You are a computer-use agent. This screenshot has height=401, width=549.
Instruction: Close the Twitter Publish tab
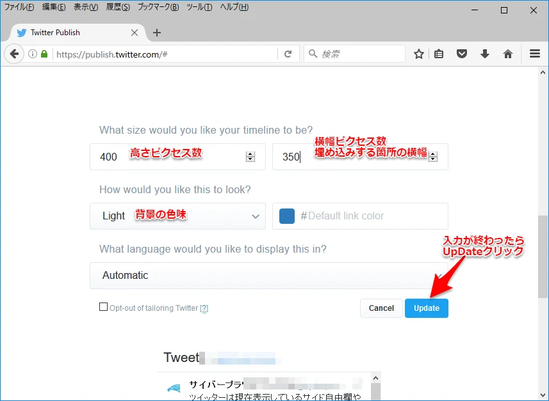[x=135, y=33]
